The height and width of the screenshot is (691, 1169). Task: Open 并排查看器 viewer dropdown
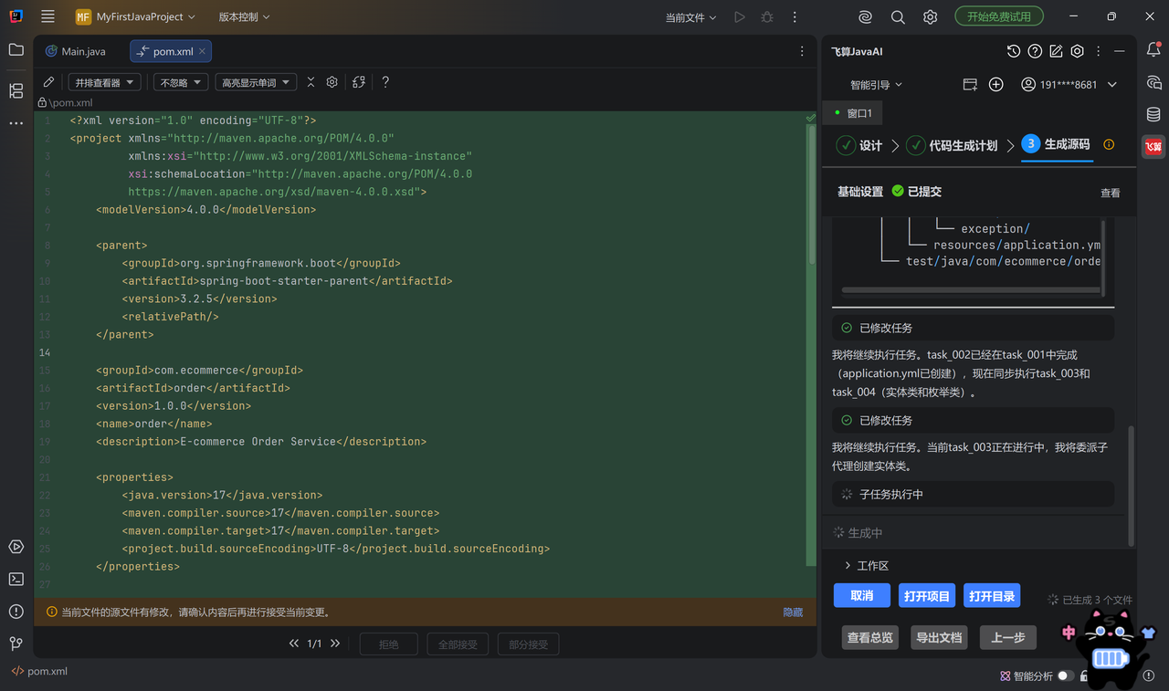104,82
